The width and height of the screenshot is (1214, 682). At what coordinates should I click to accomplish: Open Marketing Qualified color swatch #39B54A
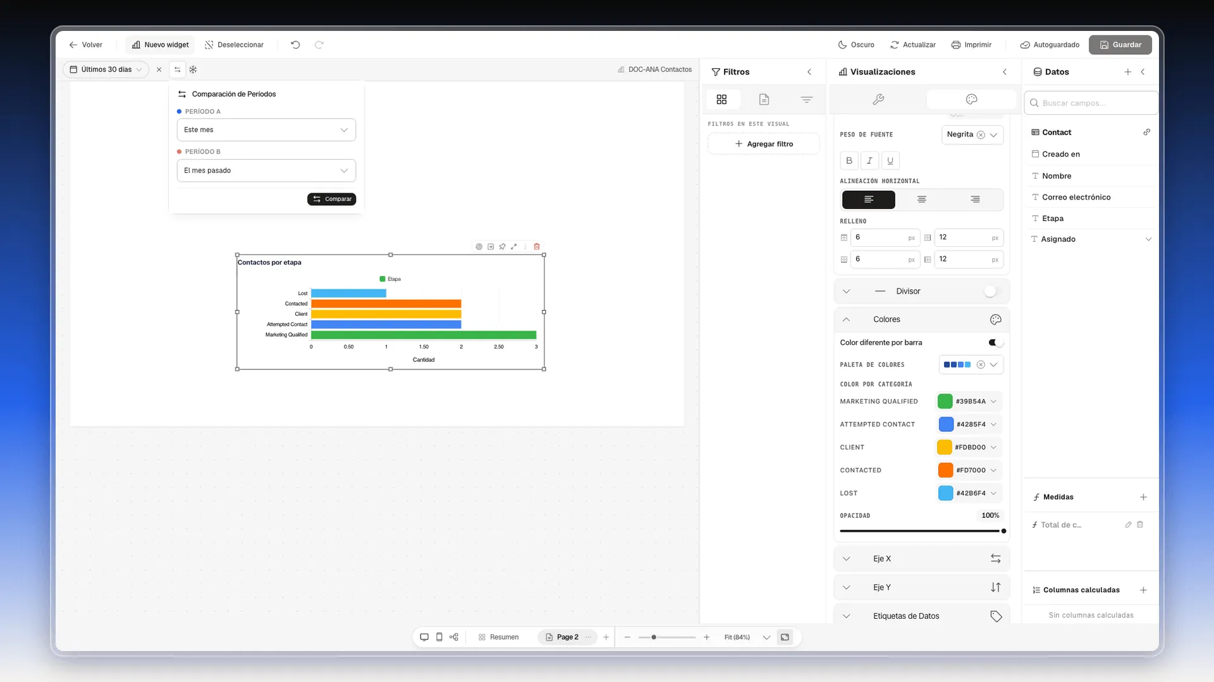[x=945, y=401]
